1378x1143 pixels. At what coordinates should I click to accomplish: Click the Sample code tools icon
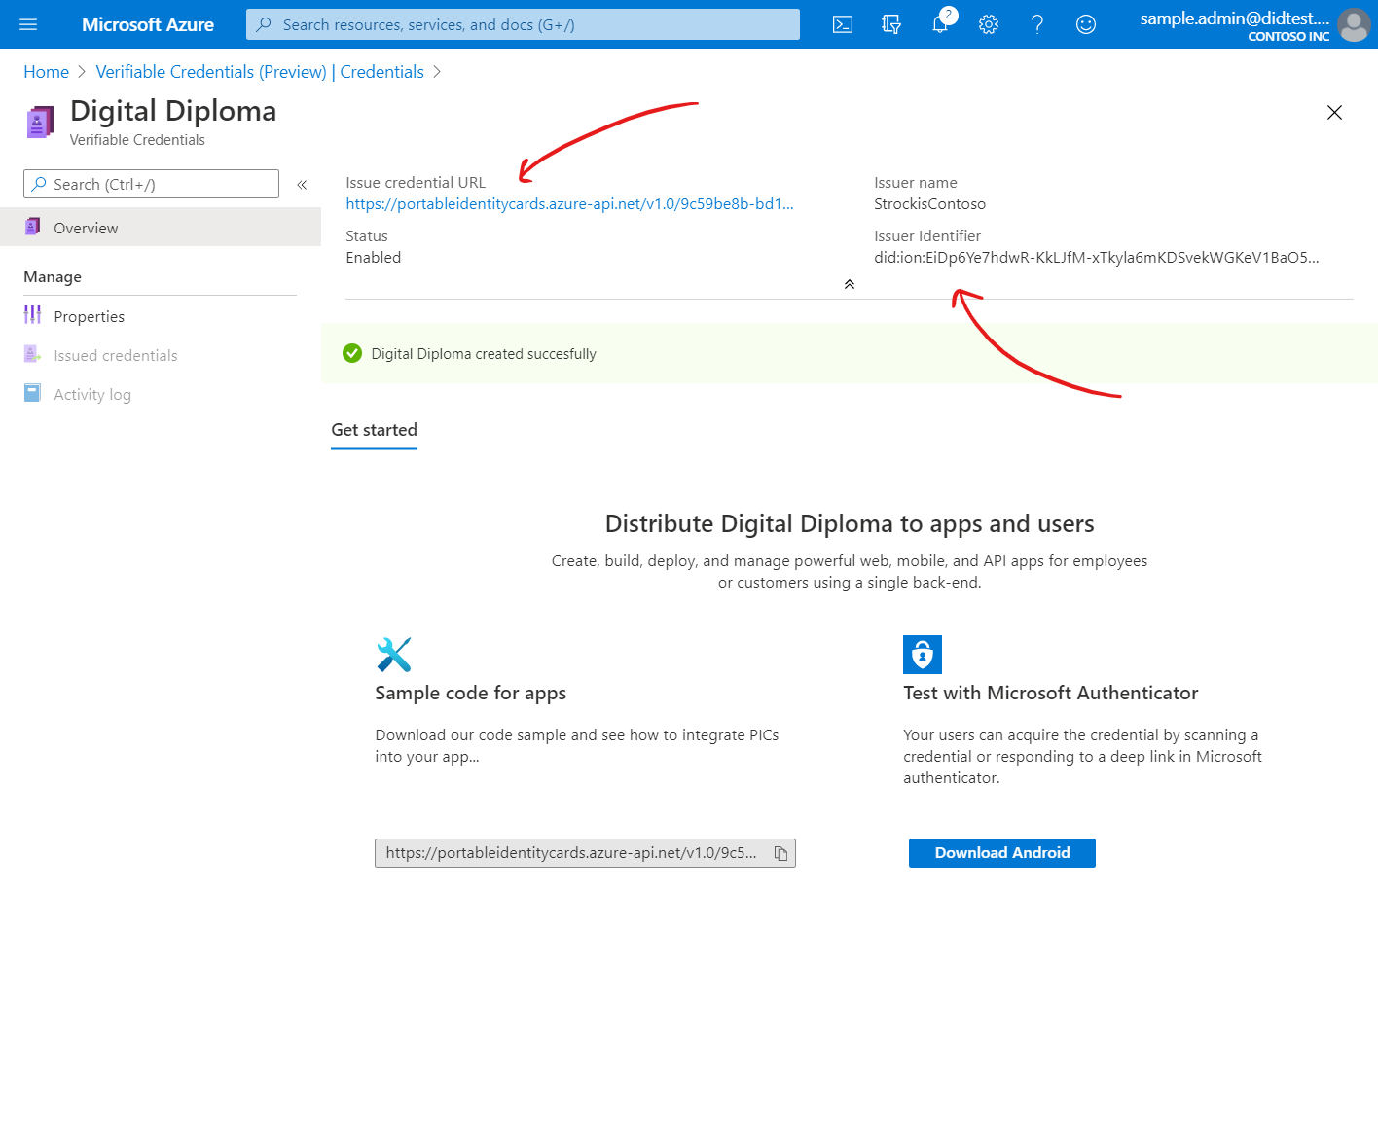(x=394, y=655)
